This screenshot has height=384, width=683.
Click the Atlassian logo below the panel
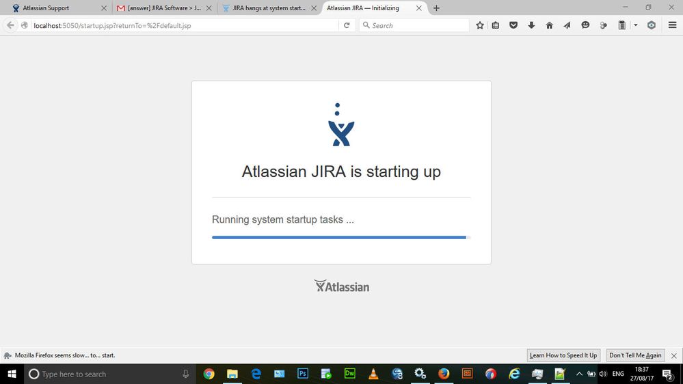tap(342, 286)
